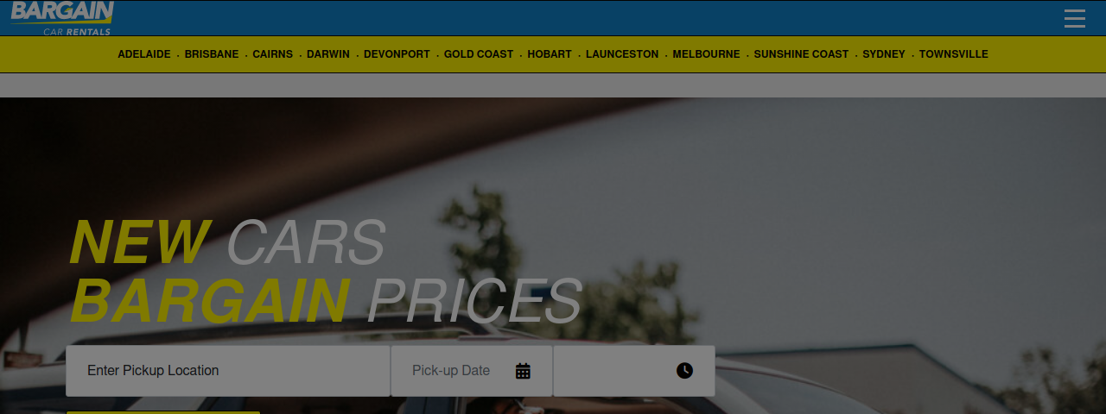Choose Townsville from the city bar
Image resolution: width=1106 pixels, height=414 pixels.
tap(953, 54)
